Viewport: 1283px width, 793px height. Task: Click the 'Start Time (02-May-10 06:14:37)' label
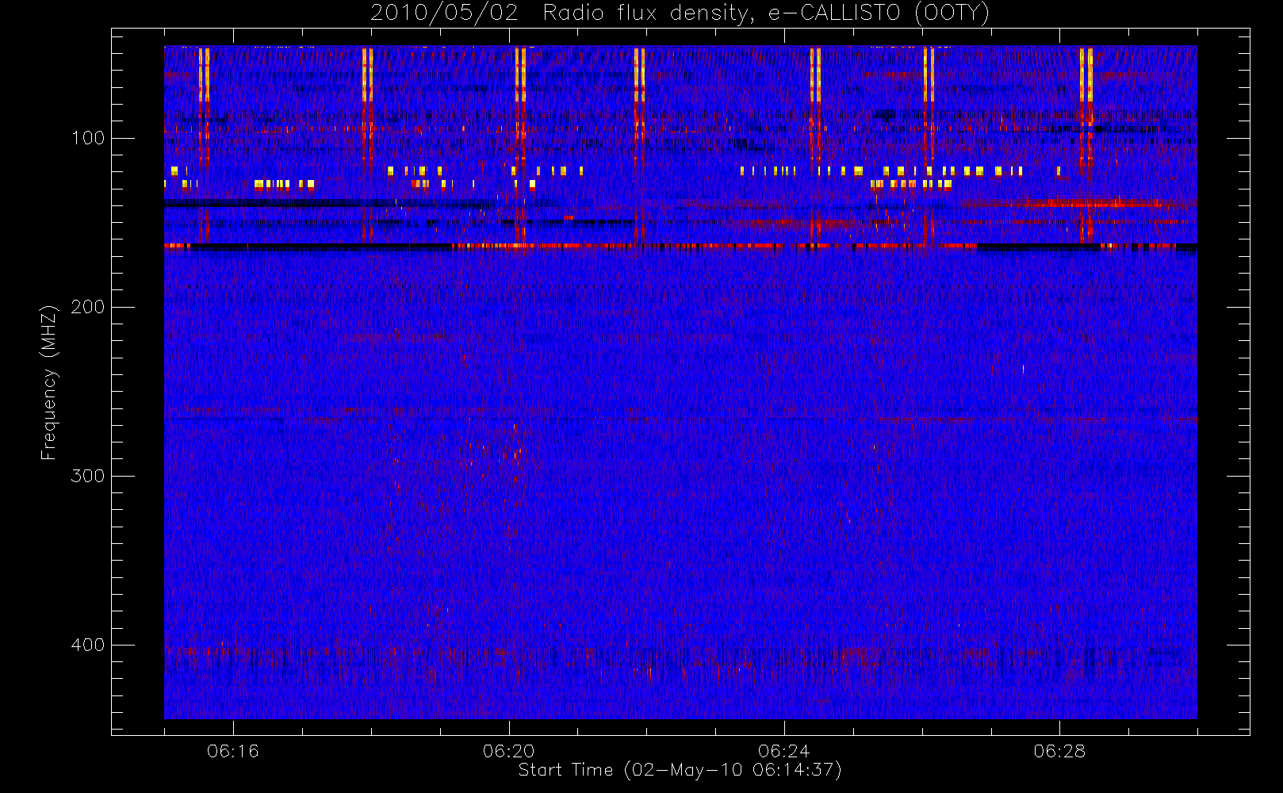click(x=680, y=770)
